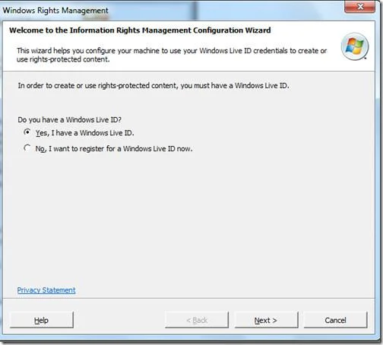
Task: Click the 'This wizard helps you configure' description
Action: click(x=172, y=55)
